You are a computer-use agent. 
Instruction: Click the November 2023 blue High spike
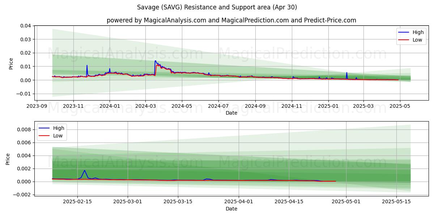click(87, 65)
